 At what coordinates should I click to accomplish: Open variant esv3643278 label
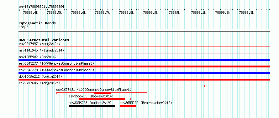pos(56,70)
